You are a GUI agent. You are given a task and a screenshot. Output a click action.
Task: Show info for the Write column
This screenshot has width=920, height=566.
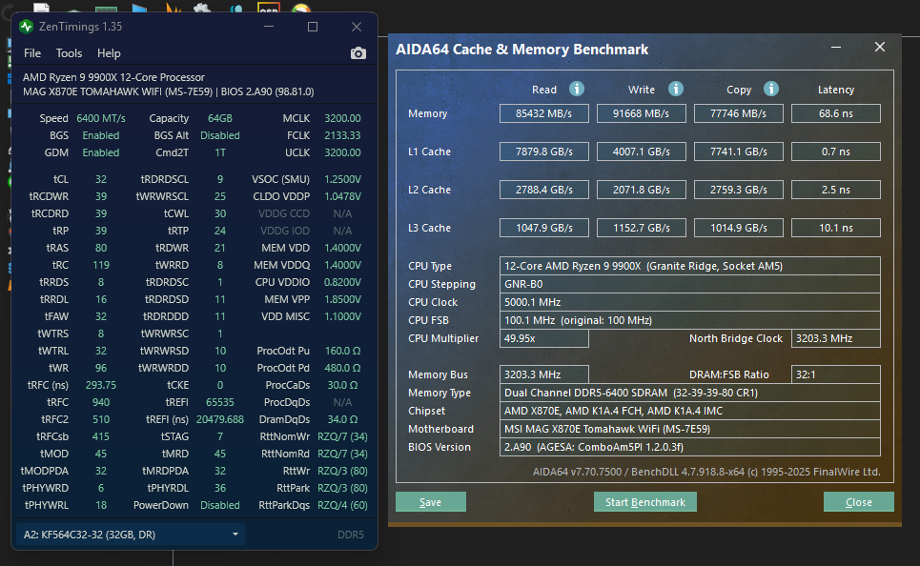pos(676,89)
